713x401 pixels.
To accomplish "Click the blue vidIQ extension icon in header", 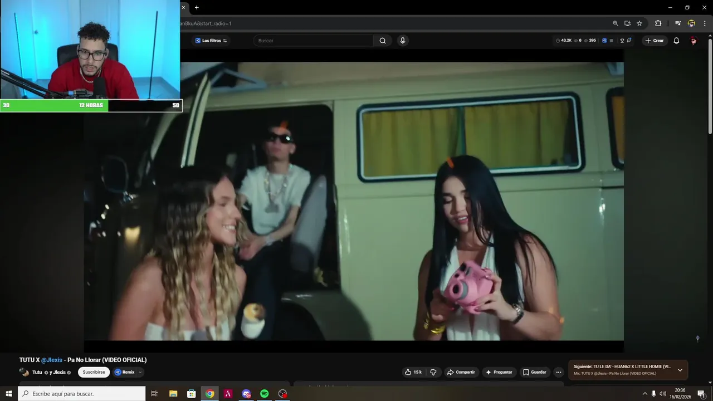I will 604,41.
